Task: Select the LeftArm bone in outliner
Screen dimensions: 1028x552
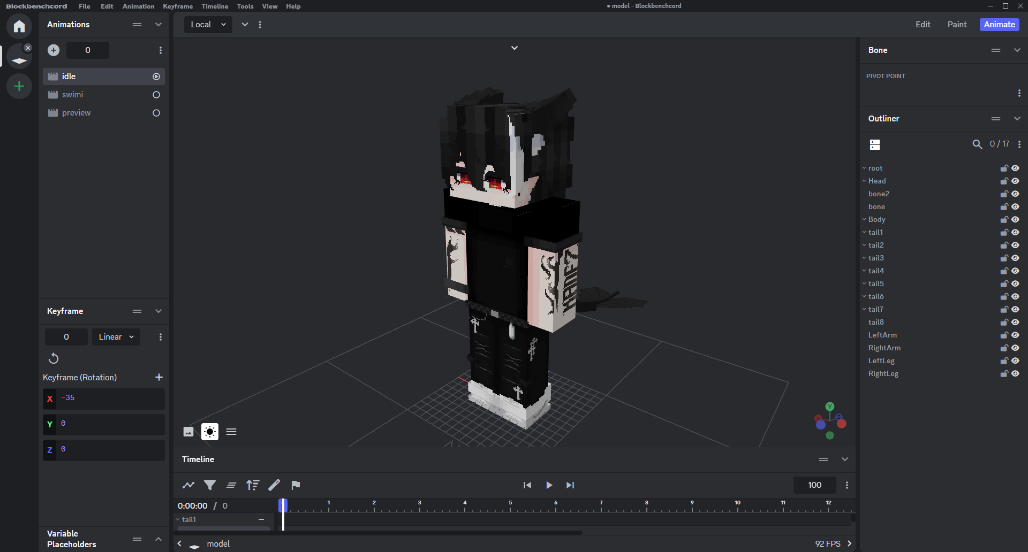Action: [x=882, y=335]
